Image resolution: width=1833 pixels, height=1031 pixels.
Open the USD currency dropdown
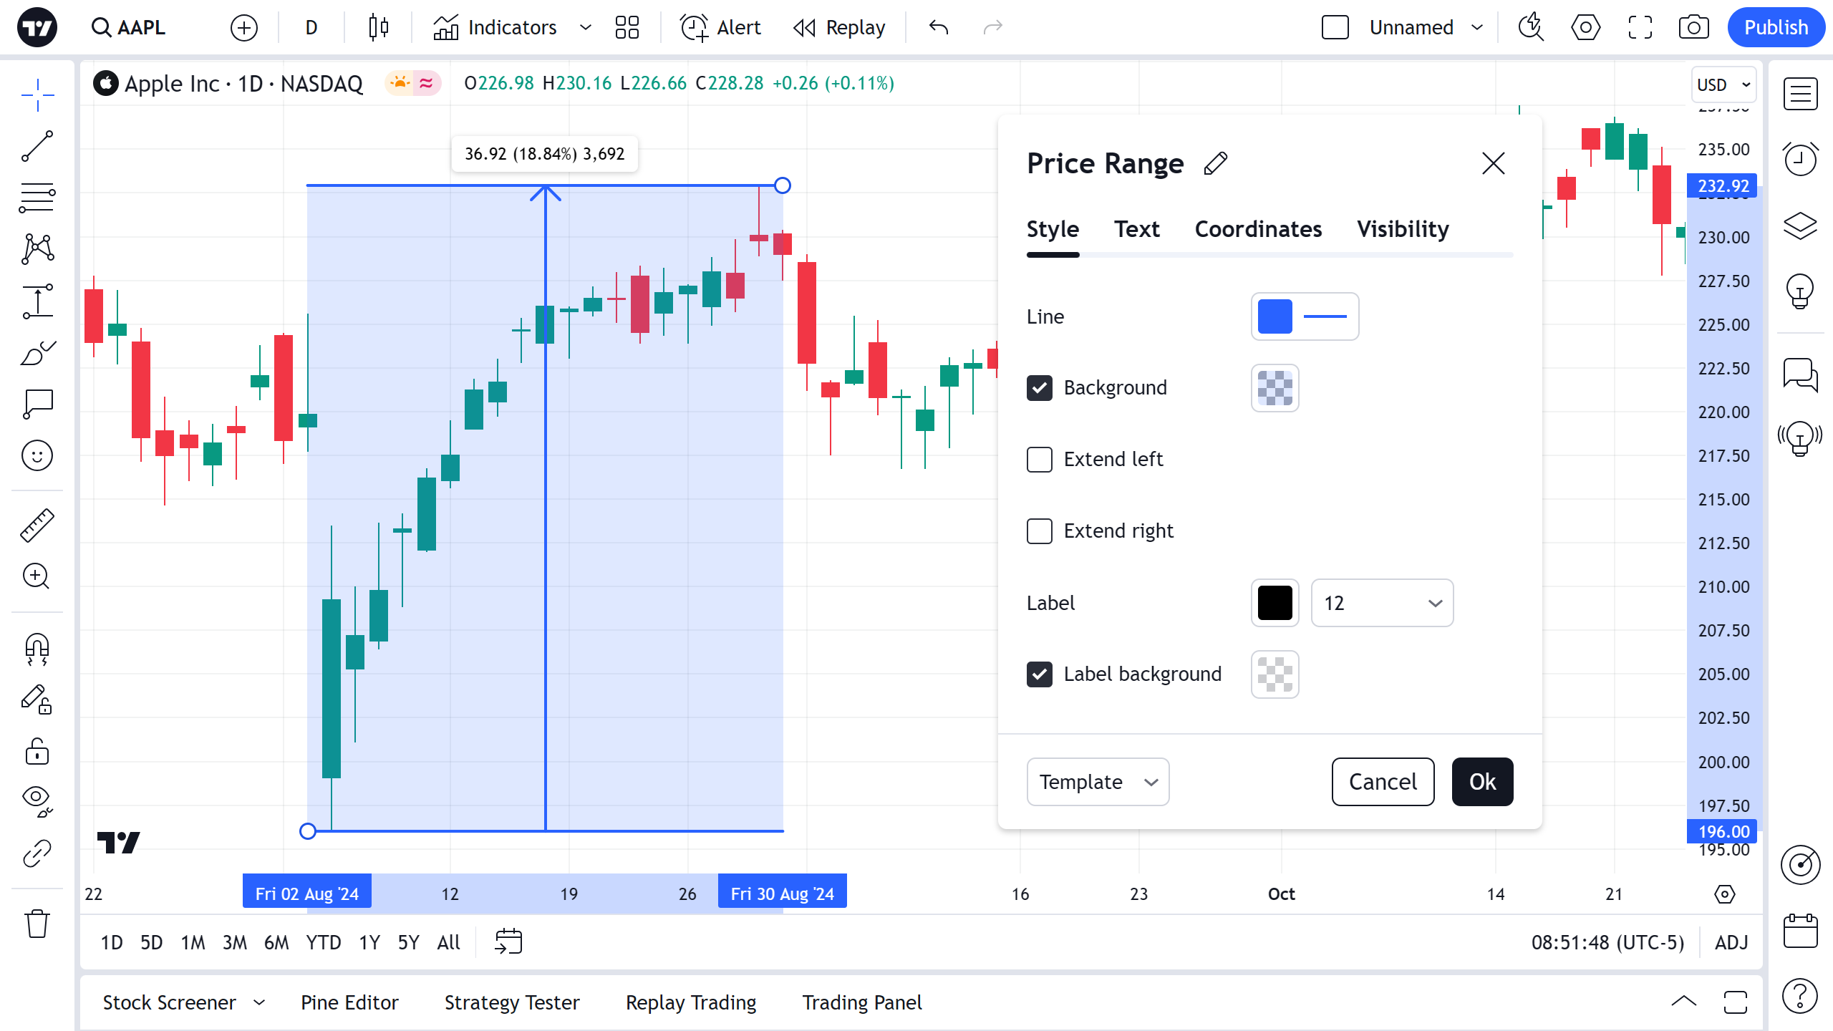tap(1723, 84)
